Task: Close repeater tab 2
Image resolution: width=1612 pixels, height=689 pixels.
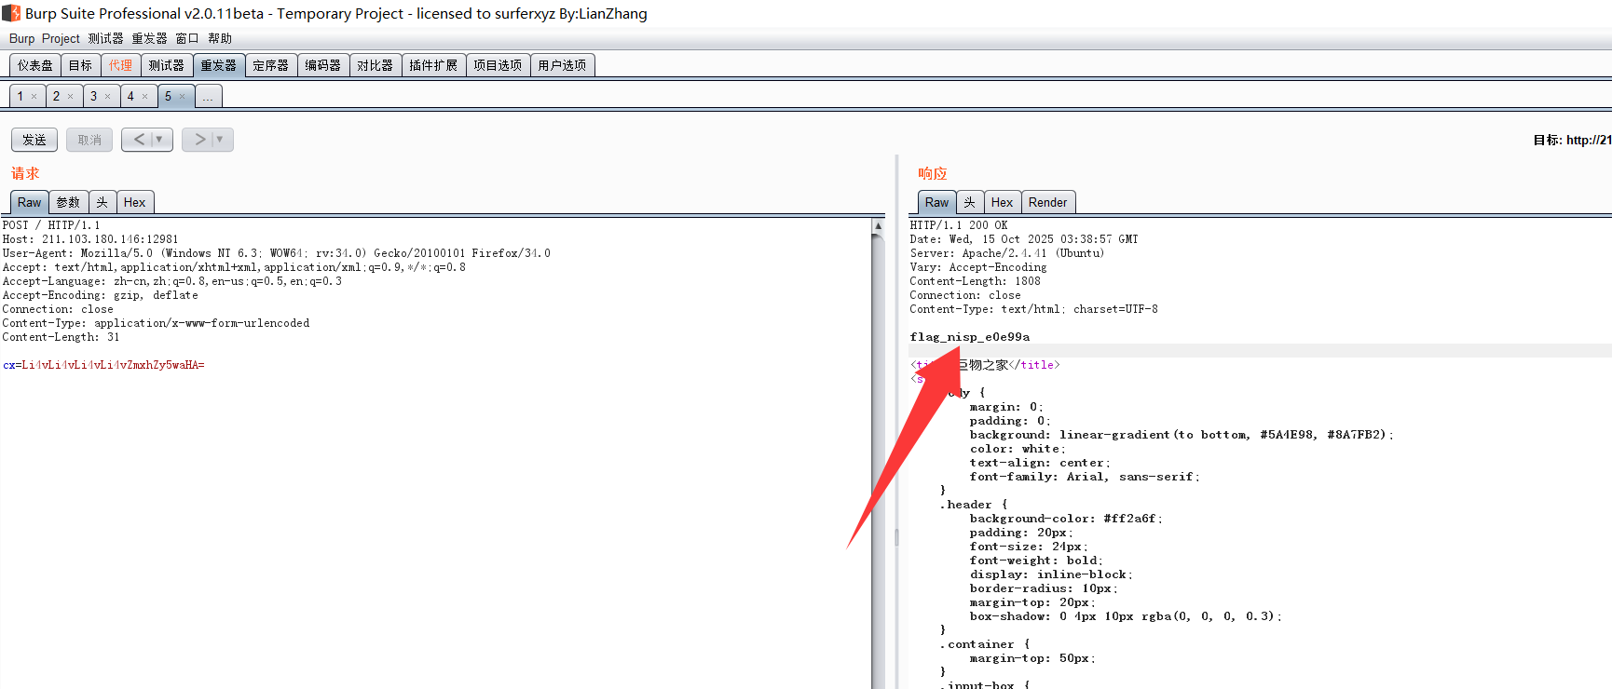Action: coord(70,97)
